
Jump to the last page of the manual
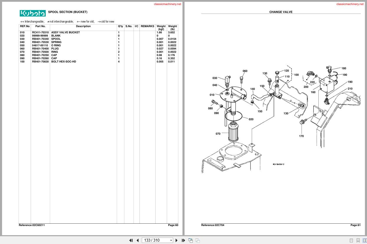click(x=183, y=240)
